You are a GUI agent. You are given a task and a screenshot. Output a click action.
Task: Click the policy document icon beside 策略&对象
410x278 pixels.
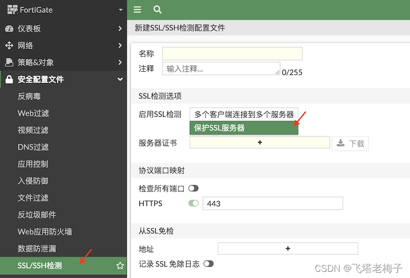[9, 62]
